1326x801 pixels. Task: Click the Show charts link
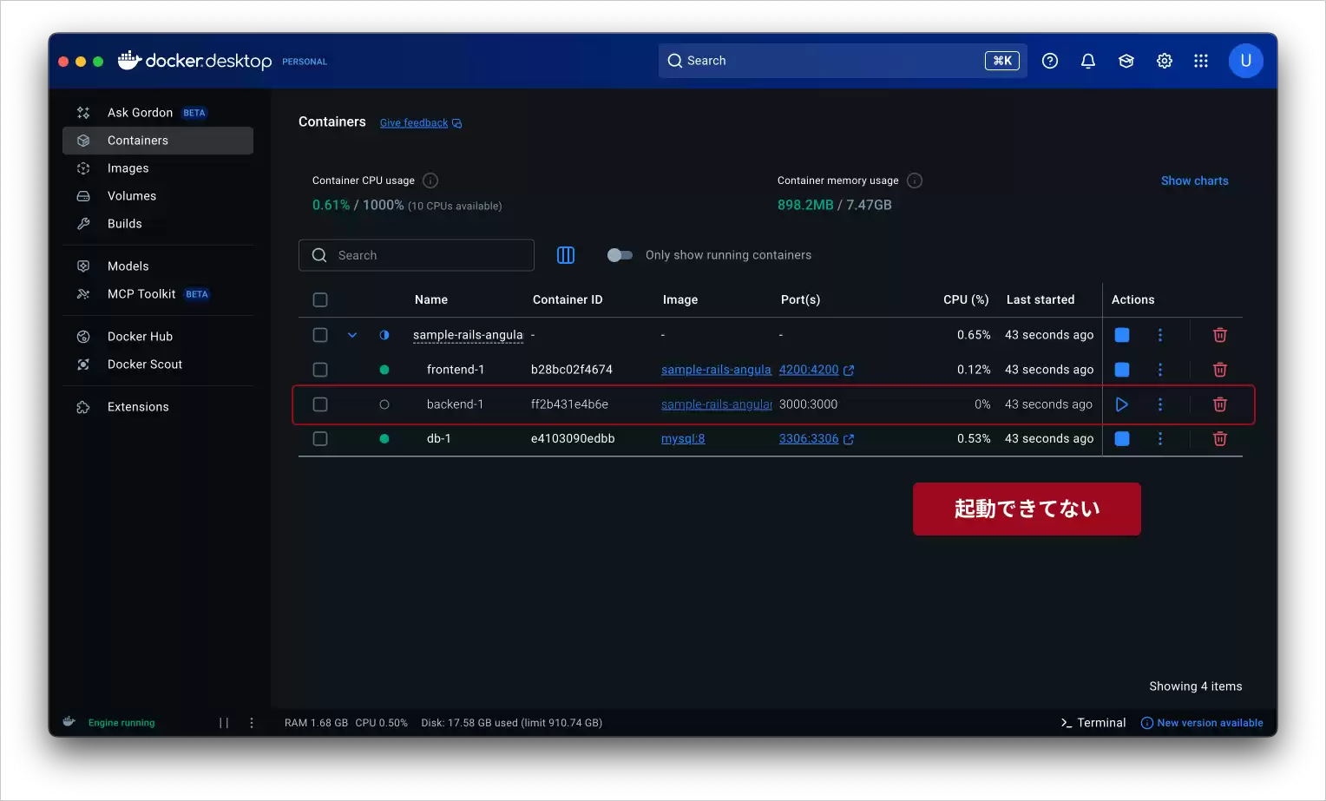1194,181
